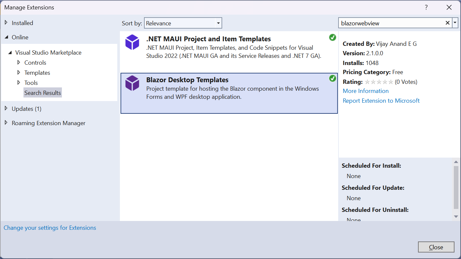The image size is (461, 259).
Task: Expand the Installed category
Action: (x=6, y=23)
